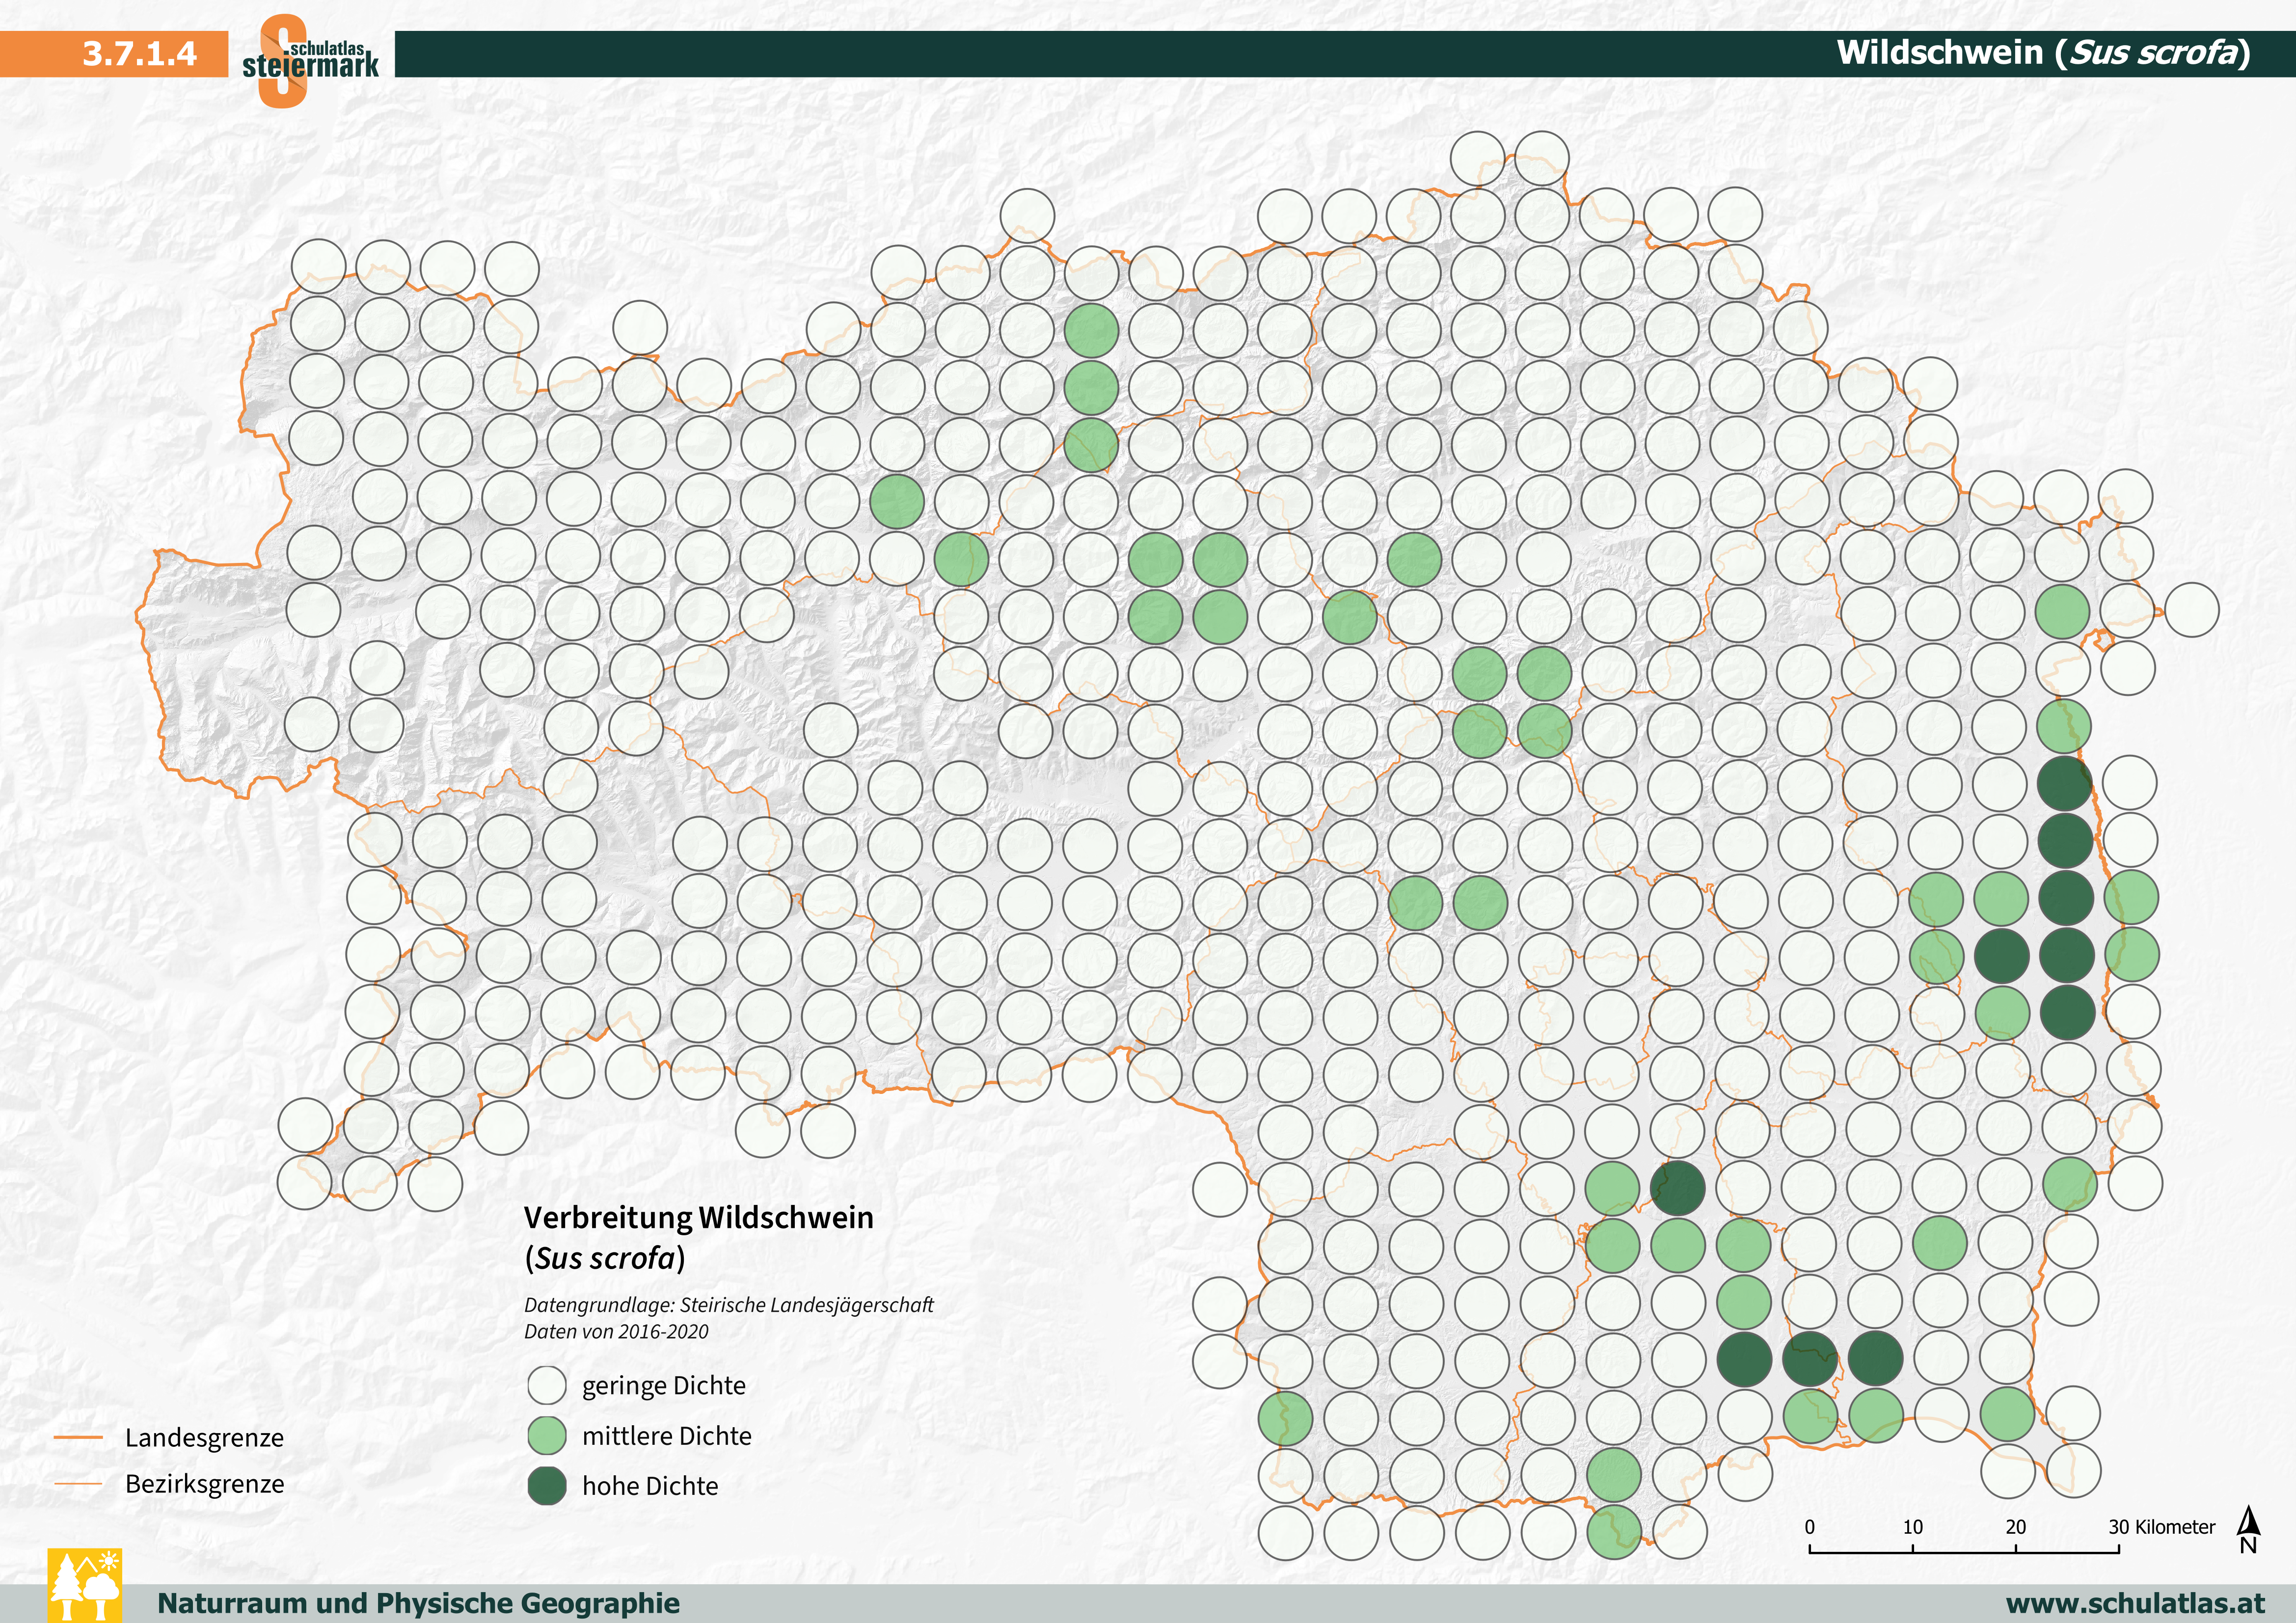Click the 'mittlere Dichte' legend circle
Viewport: 2296px width, 1623px height.
pyautogui.click(x=547, y=1436)
